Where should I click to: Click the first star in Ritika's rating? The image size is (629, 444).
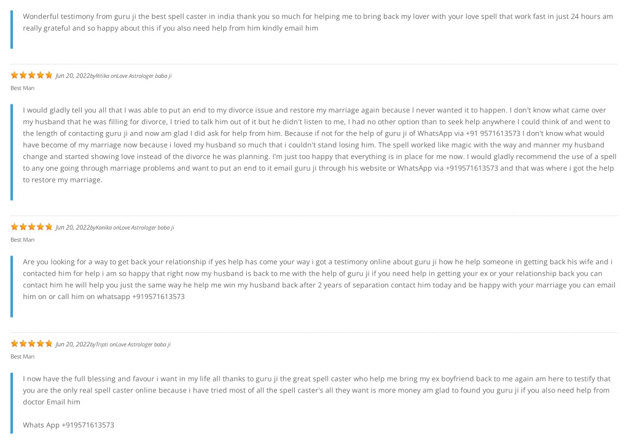tap(15, 75)
